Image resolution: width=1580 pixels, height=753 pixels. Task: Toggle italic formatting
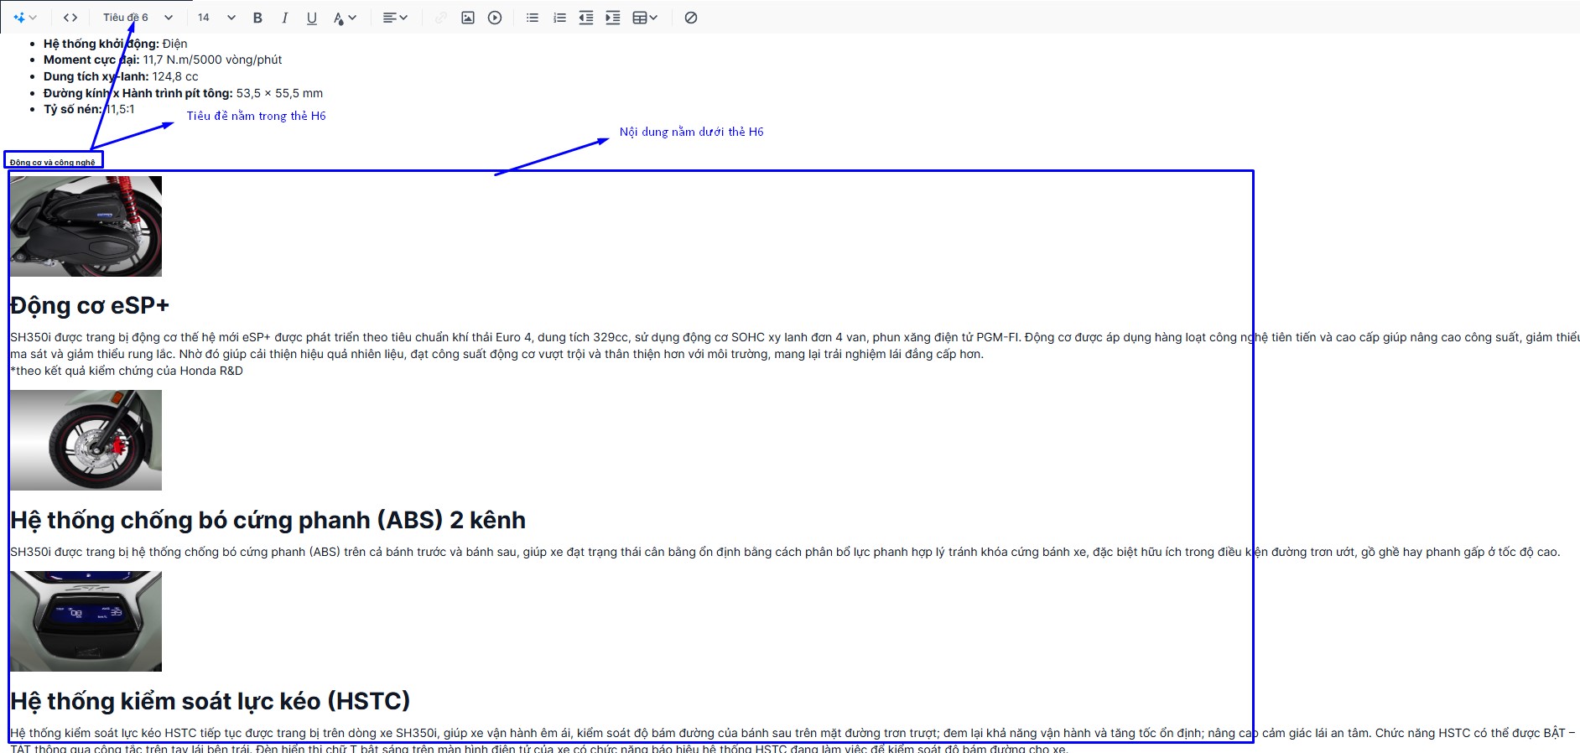pos(284,18)
